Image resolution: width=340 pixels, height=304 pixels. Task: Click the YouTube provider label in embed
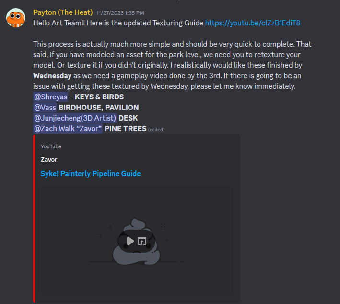tap(51, 146)
